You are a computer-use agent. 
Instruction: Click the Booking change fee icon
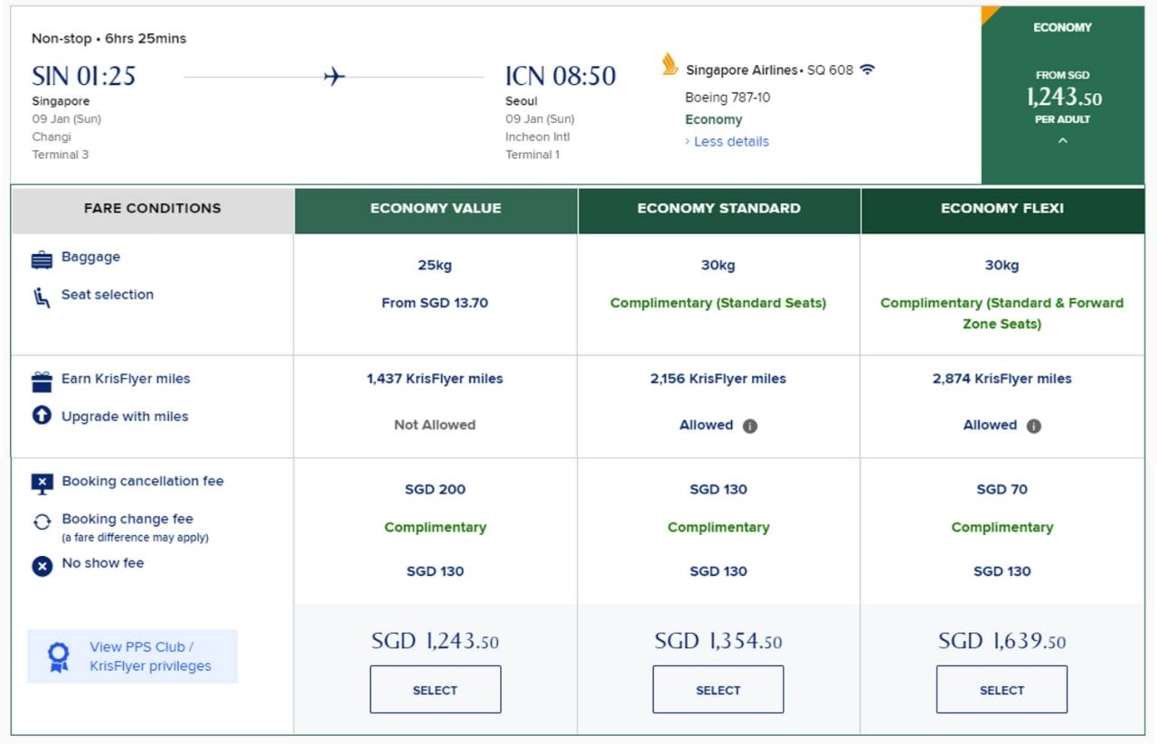click(x=42, y=522)
